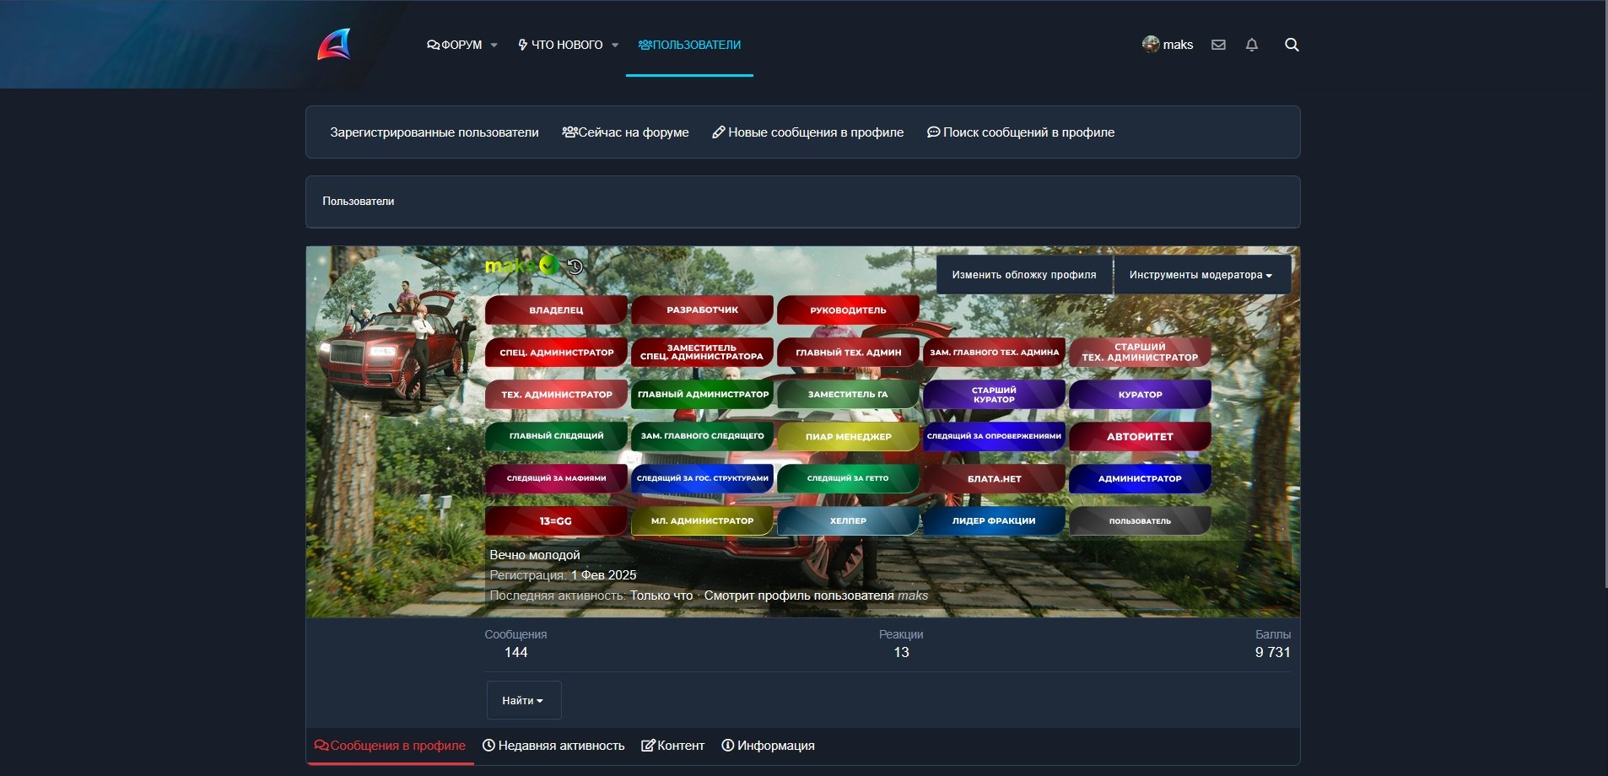Click the ВЛАДЕЛЕЦ rank badge
The image size is (1608, 776).
coord(556,310)
